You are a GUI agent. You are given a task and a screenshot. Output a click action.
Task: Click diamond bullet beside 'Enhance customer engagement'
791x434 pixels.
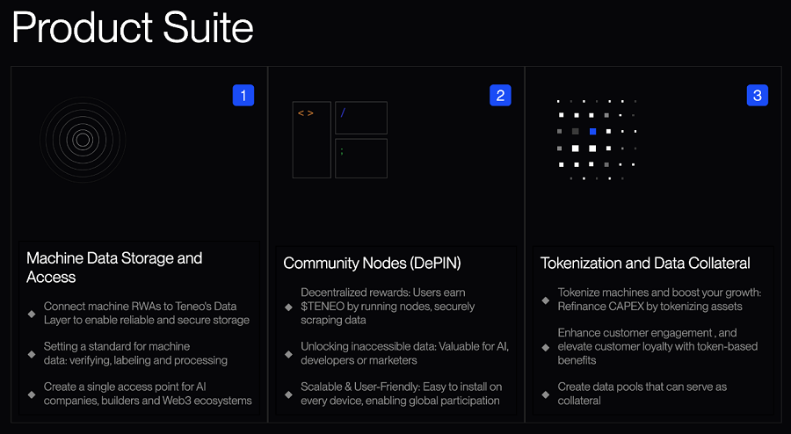click(545, 347)
